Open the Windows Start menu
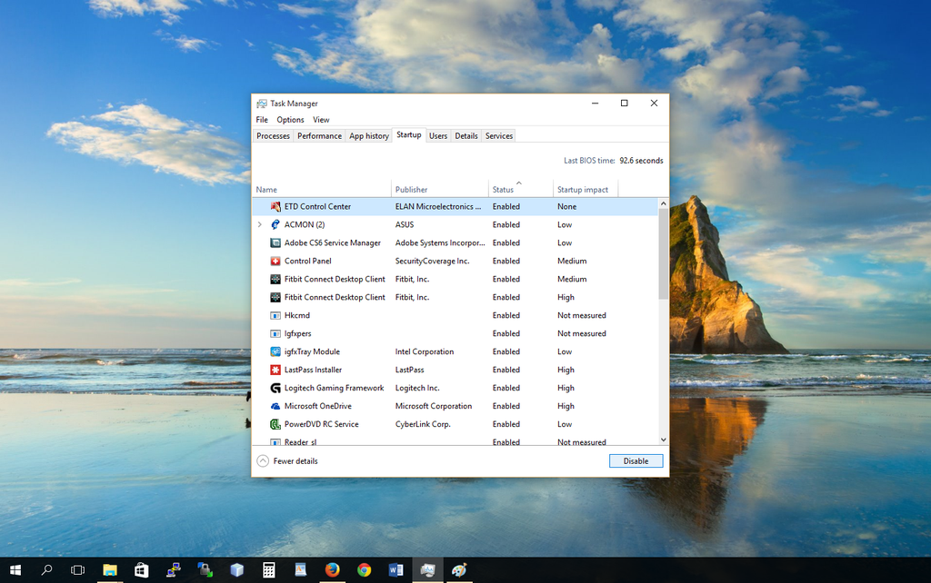This screenshot has height=583, width=931. pyautogui.click(x=15, y=570)
